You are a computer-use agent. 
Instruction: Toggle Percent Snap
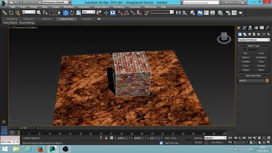[x=133, y=13]
